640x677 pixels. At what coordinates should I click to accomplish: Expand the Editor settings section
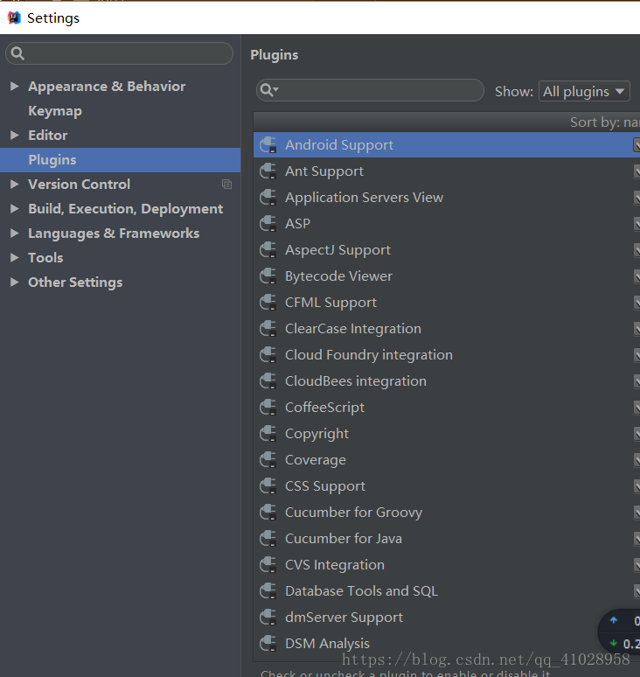click(14, 136)
